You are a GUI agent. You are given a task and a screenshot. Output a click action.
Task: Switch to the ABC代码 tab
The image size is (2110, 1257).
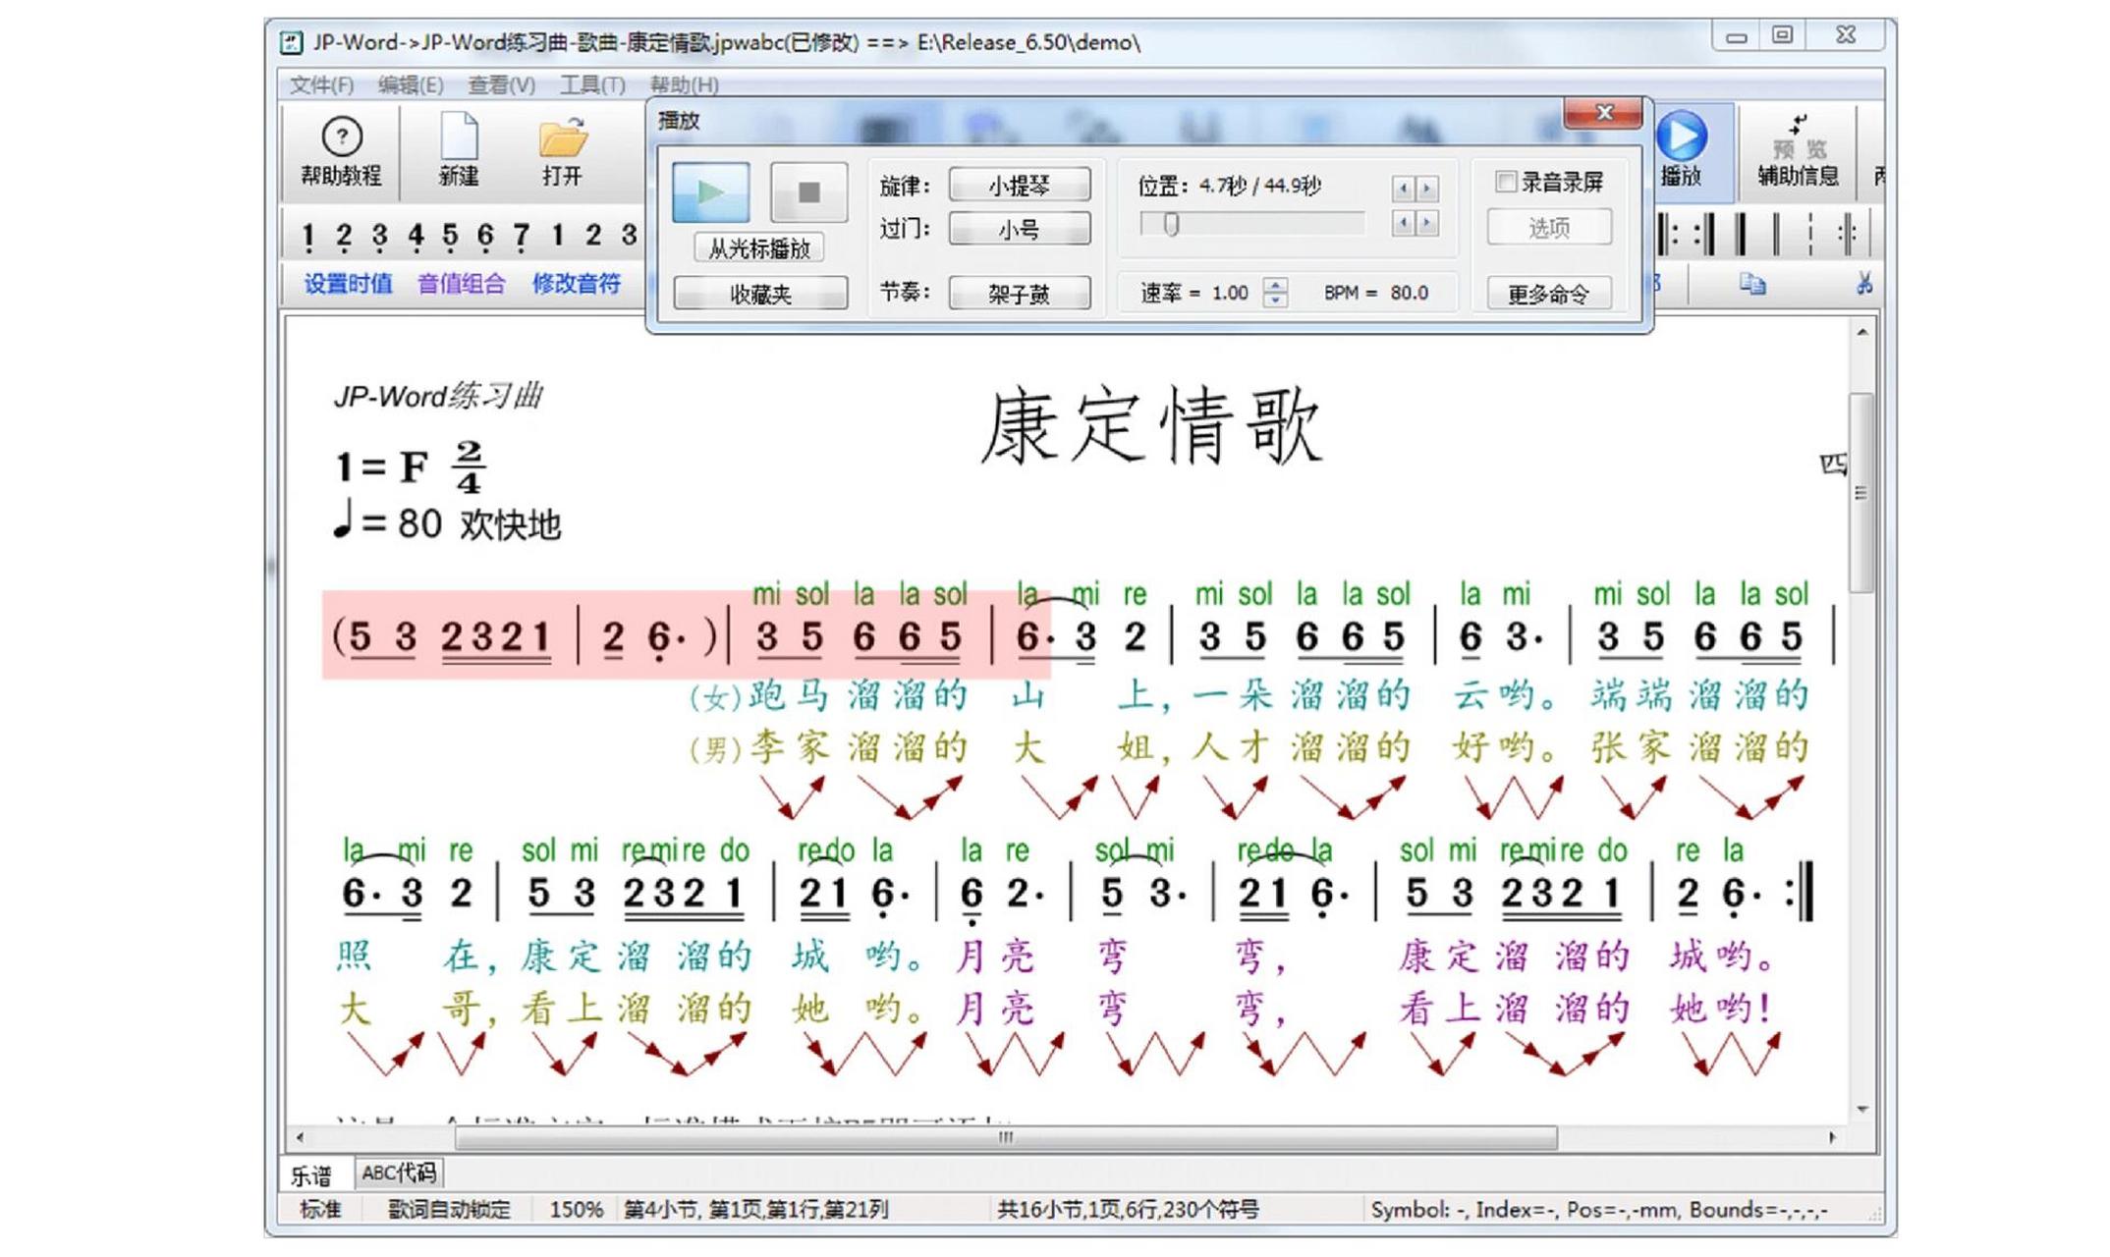pyautogui.click(x=397, y=1172)
